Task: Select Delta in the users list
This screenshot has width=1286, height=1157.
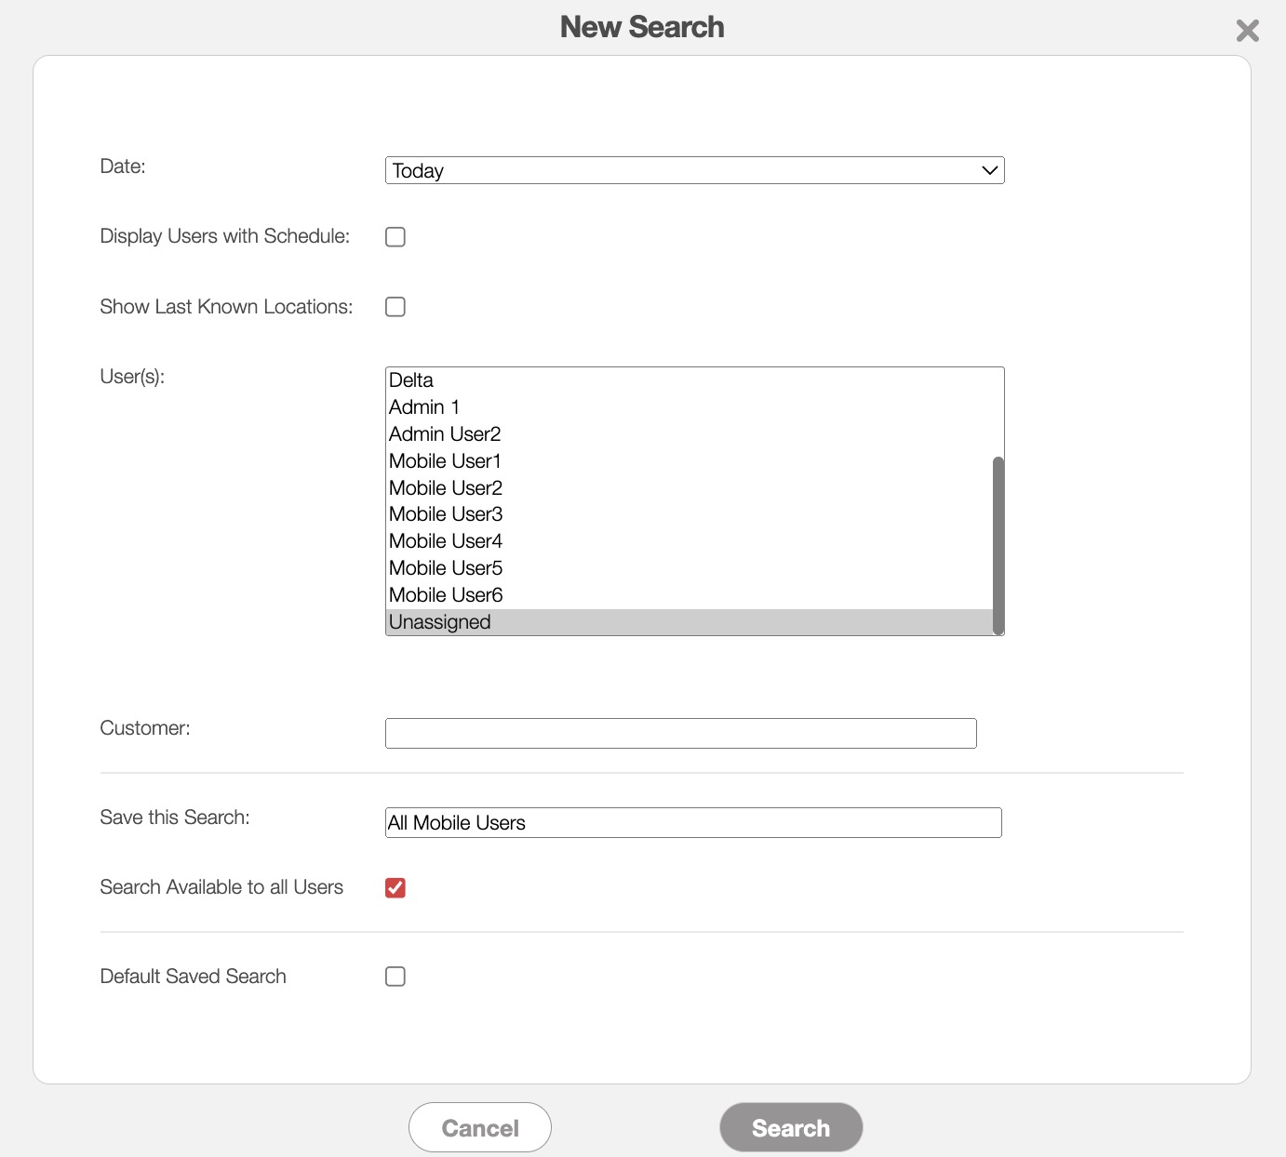Action: point(411,380)
